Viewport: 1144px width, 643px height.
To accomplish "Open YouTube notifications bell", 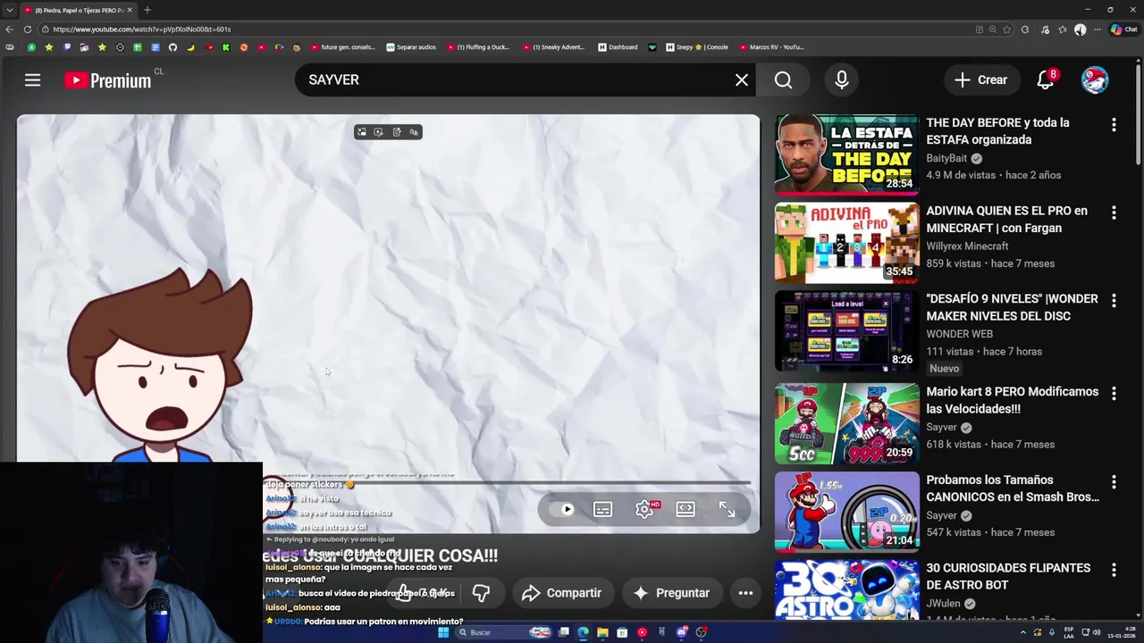I will (x=1046, y=80).
